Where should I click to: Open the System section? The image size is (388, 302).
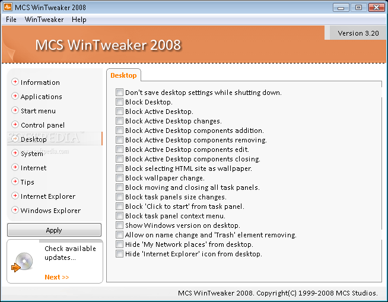click(x=32, y=154)
